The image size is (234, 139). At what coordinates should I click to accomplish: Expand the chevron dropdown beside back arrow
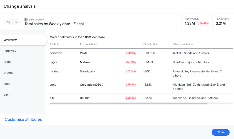[x=16, y=22]
